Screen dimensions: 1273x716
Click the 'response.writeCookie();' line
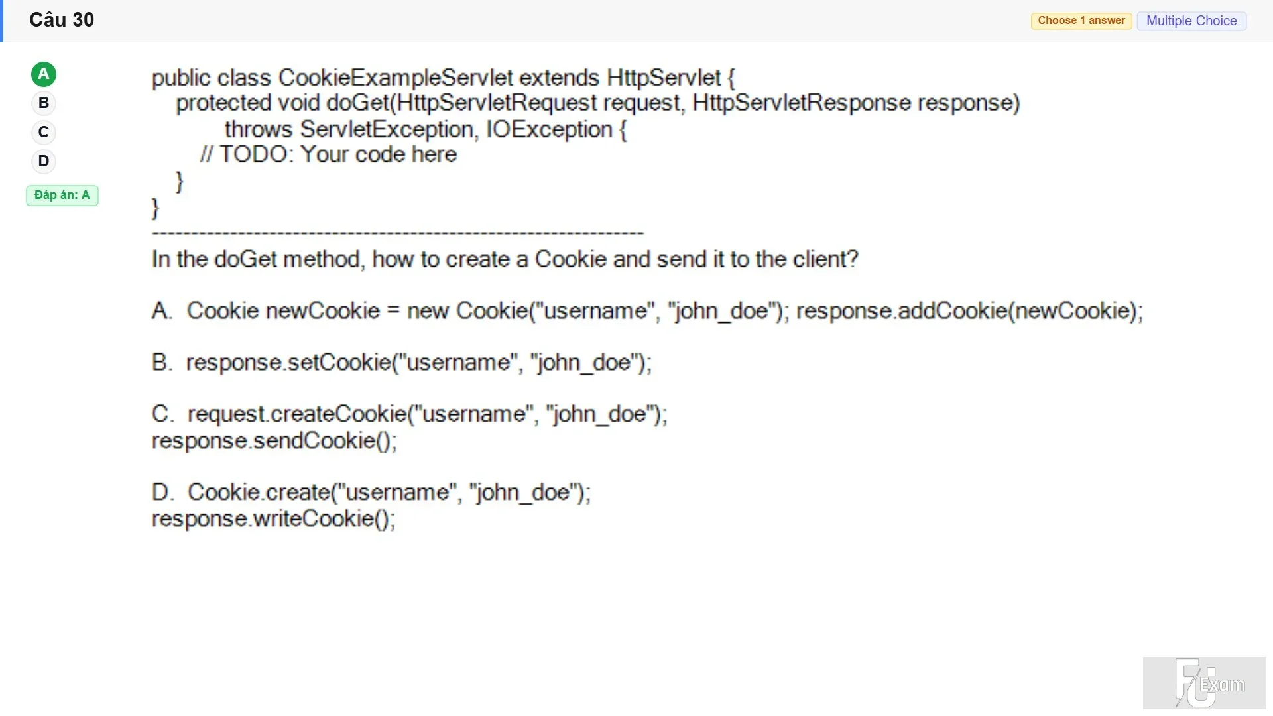point(274,519)
